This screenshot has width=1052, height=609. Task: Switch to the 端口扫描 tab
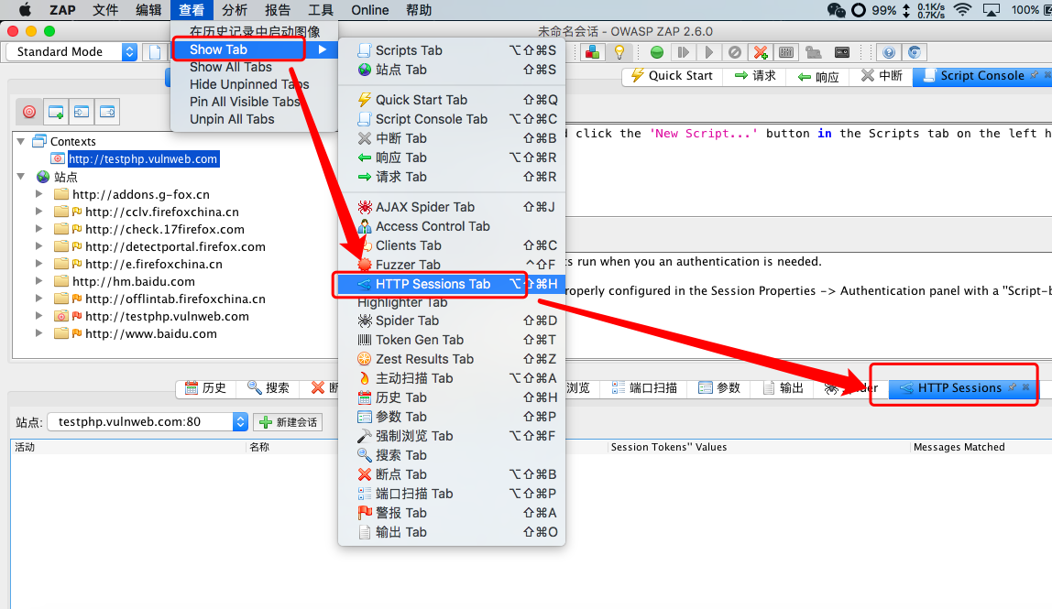pyautogui.click(x=645, y=387)
